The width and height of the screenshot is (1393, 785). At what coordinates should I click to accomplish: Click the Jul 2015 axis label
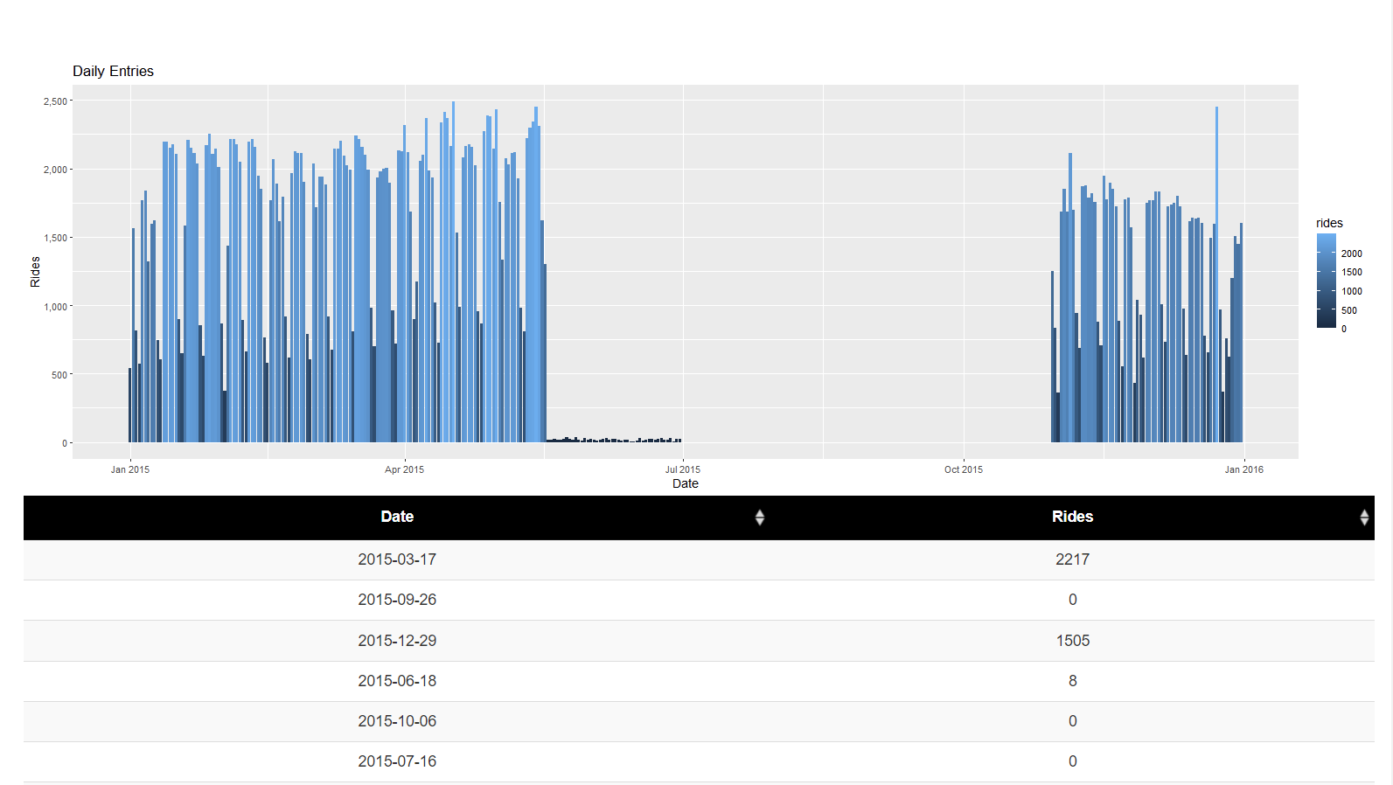[682, 469]
